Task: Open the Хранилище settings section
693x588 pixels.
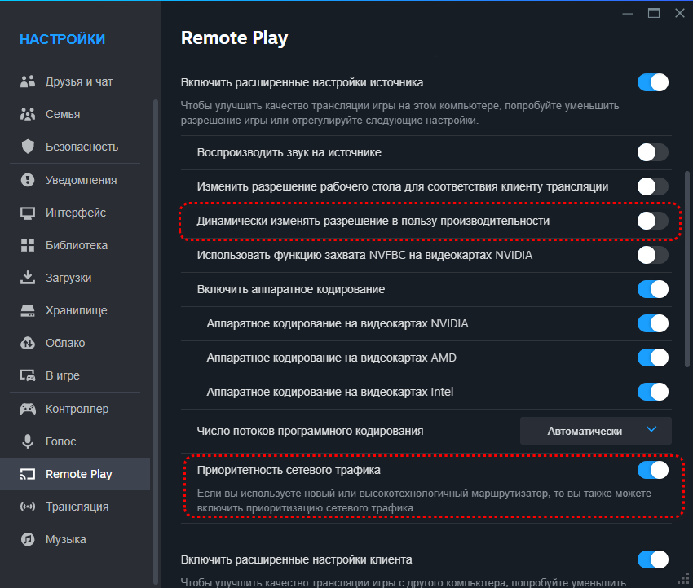Action: tap(76, 310)
